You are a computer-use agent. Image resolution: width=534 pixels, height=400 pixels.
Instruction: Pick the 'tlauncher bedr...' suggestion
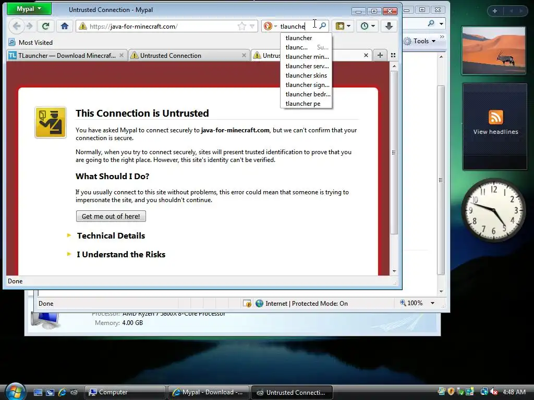pos(306,94)
